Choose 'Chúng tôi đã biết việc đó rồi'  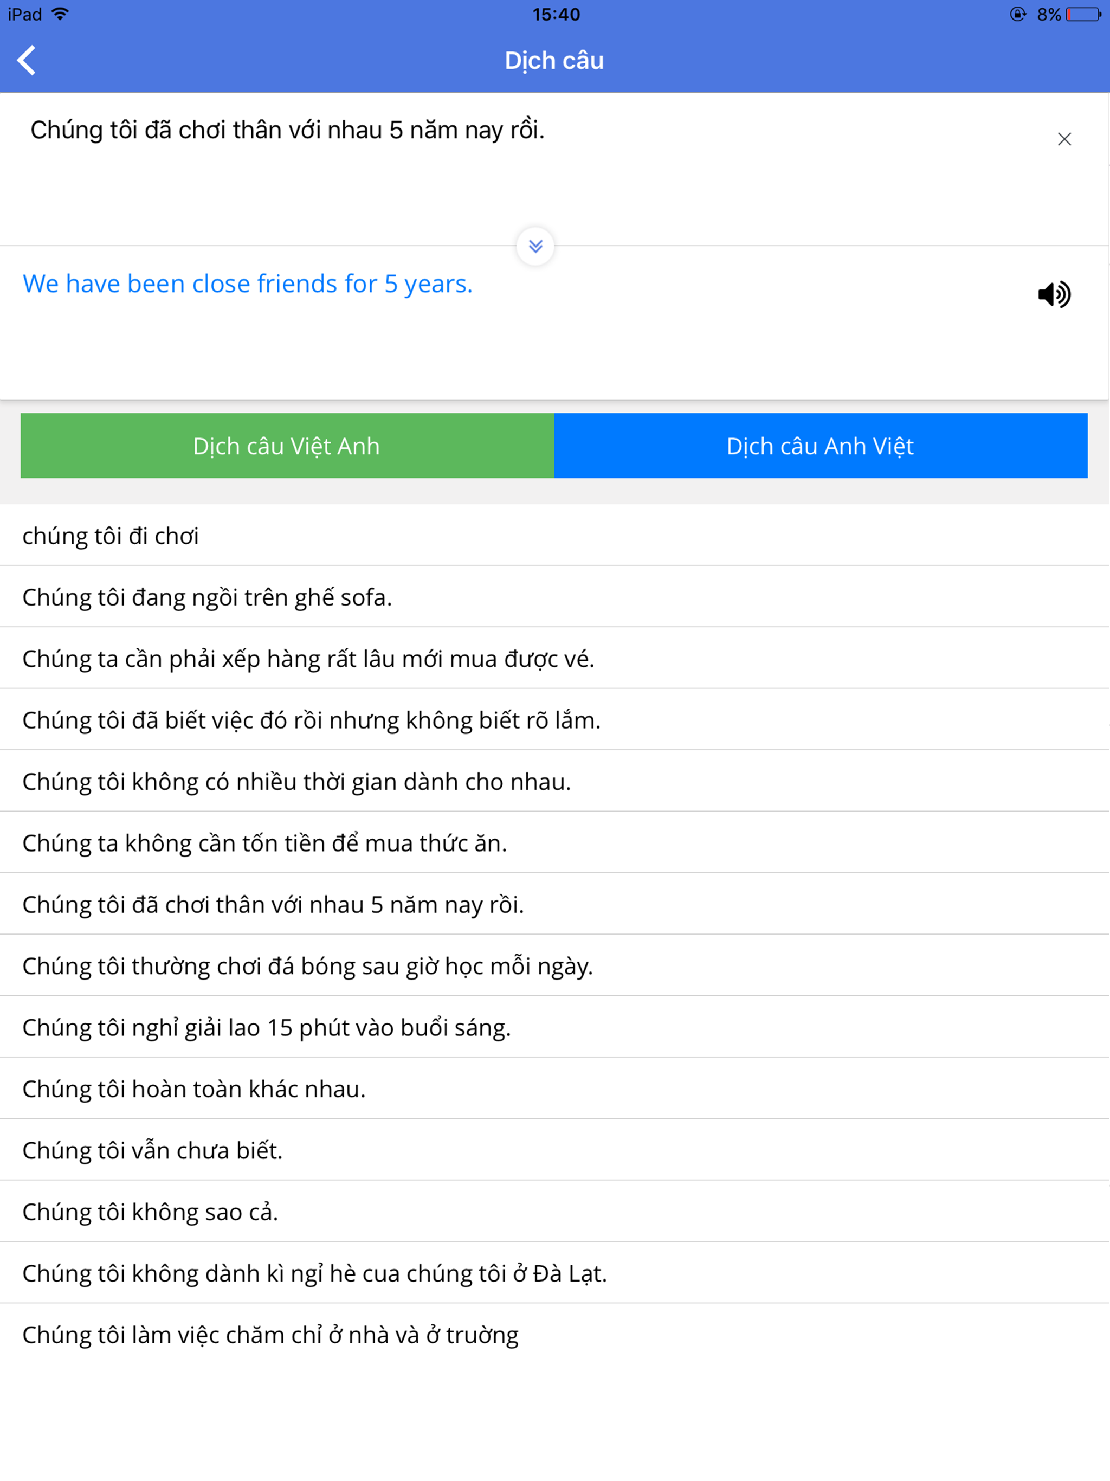click(x=555, y=720)
